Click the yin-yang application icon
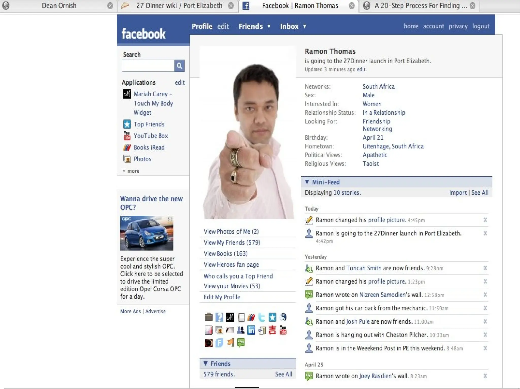The height and width of the screenshot is (389, 520). coord(283,317)
